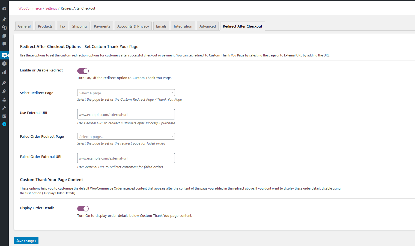This screenshot has height=246, width=415.
Task: Open Comments via the speech bubble icon
Action: tap(4, 44)
